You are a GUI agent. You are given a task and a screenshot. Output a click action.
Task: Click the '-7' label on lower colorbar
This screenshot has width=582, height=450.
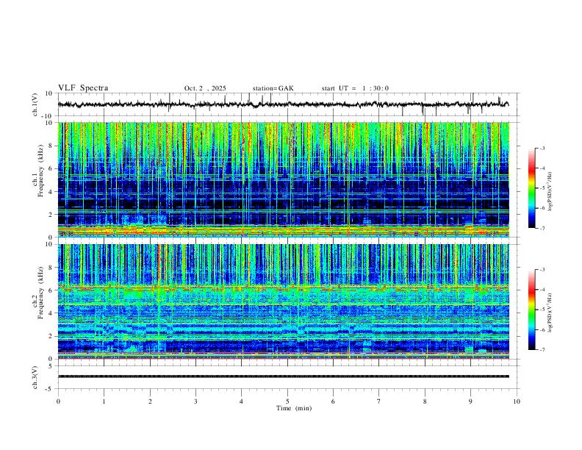pos(542,349)
